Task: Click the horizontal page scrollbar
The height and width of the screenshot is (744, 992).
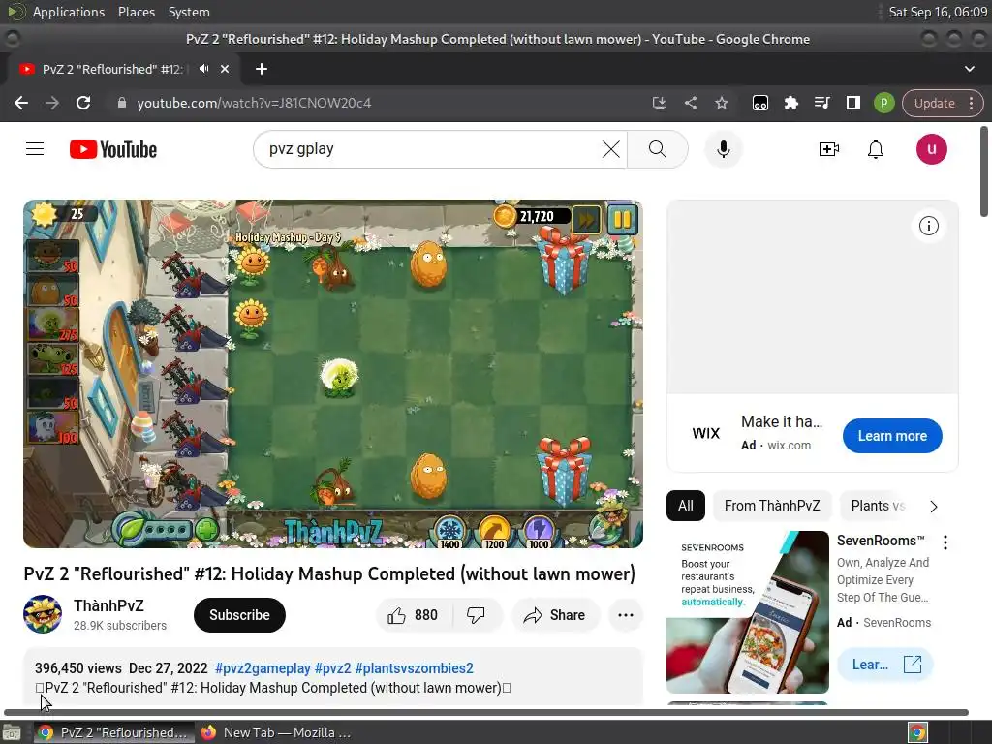Action: point(486,712)
